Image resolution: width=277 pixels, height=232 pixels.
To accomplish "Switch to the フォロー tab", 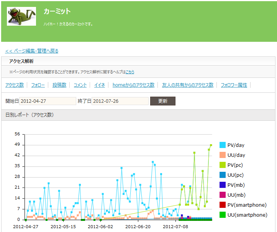I will (x=38, y=85).
